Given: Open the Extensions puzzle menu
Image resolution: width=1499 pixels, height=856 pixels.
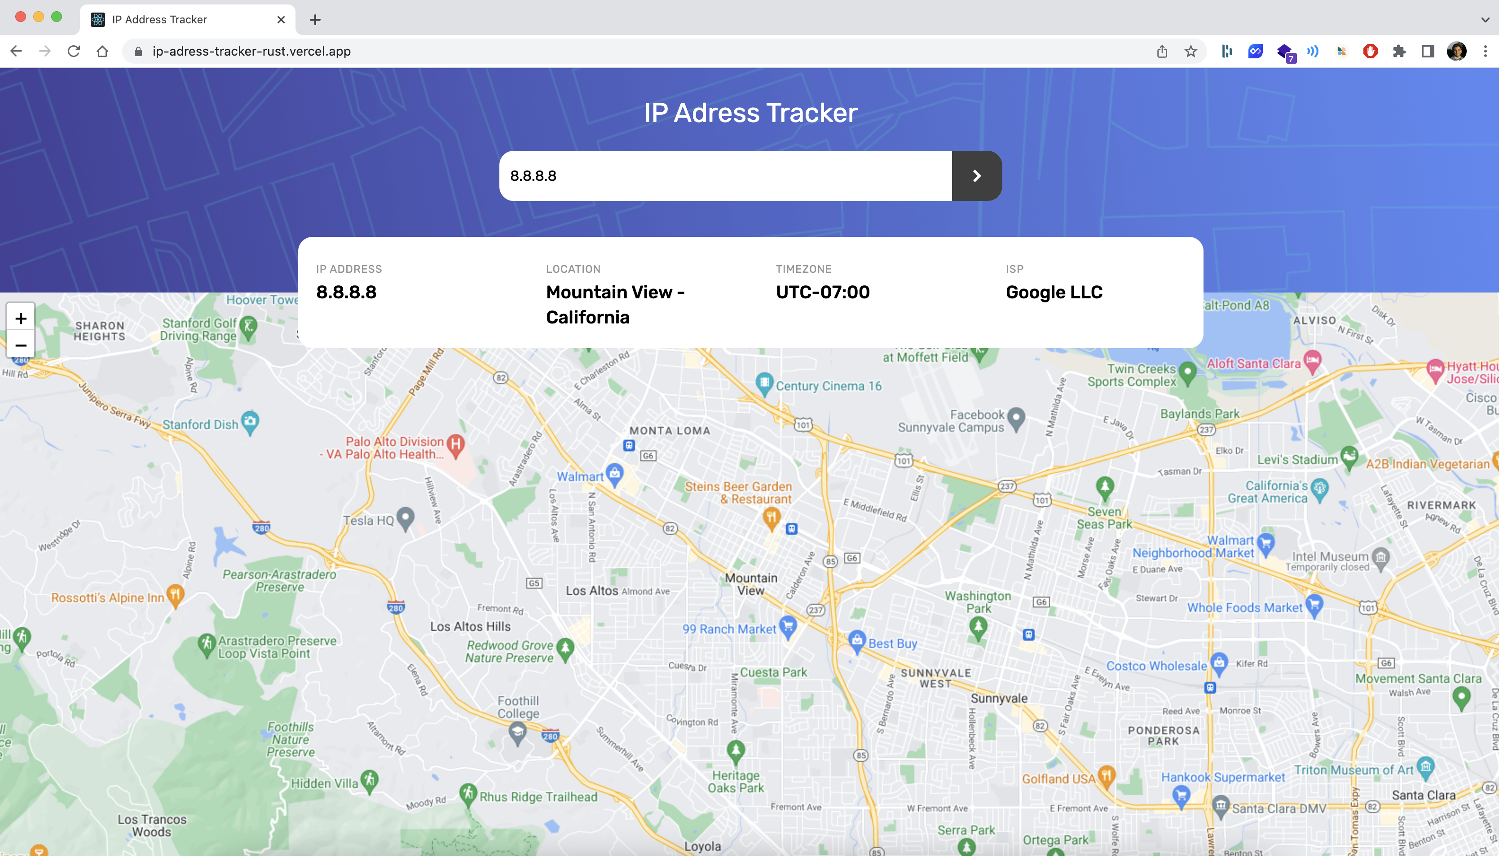Looking at the screenshot, I should (x=1399, y=51).
